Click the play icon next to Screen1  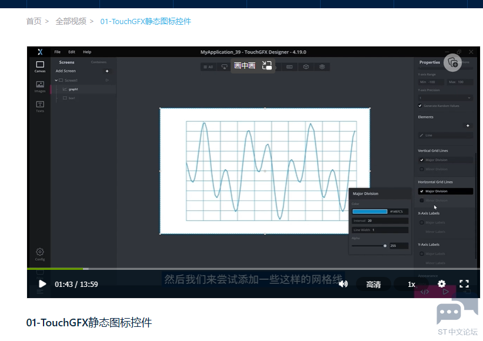[107, 81]
